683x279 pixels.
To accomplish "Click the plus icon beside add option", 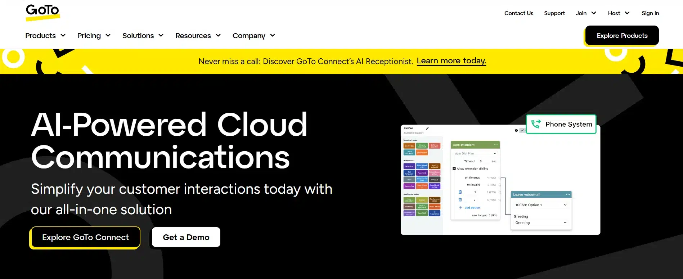I will click(x=460, y=207).
